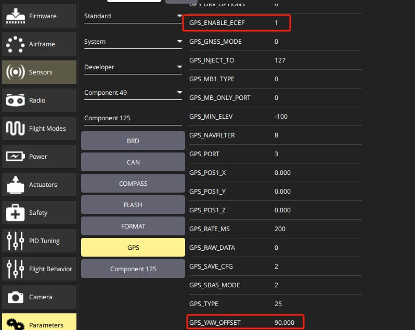Choose the CAN parameter category
415x330 pixels.
(x=133, y=162)
